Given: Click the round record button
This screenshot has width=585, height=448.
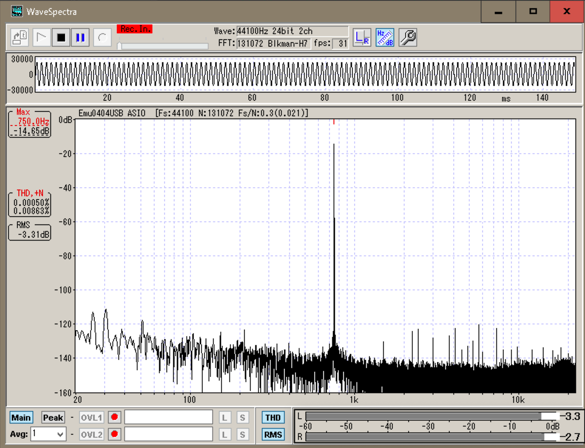Looking at the screenshot, I should click(102, 38).
